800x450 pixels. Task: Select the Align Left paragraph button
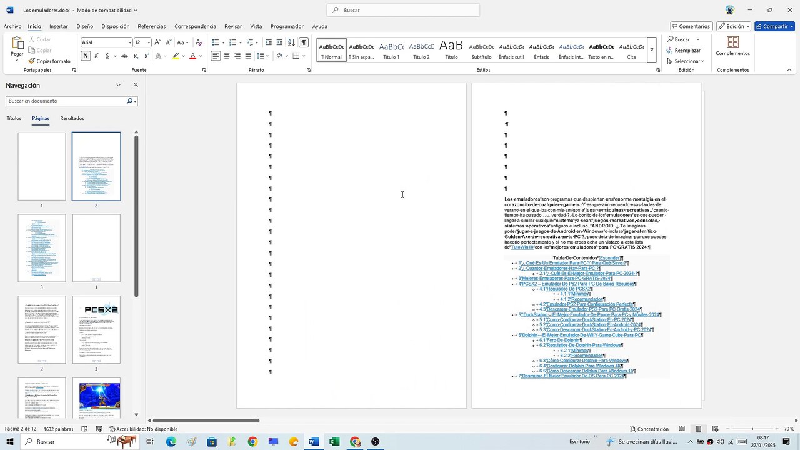point(216,56)
